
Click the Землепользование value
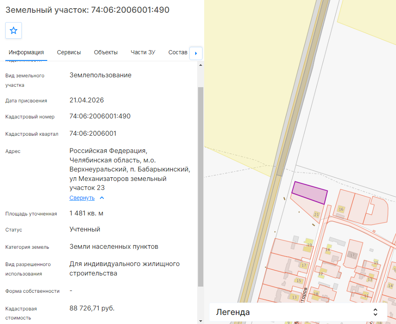point(101,75)
